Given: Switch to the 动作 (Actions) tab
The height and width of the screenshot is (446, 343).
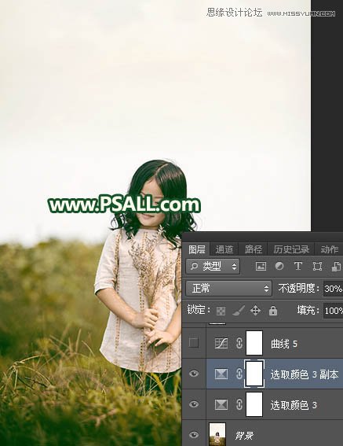Looking at the screenshot, I should click(329, 249).
